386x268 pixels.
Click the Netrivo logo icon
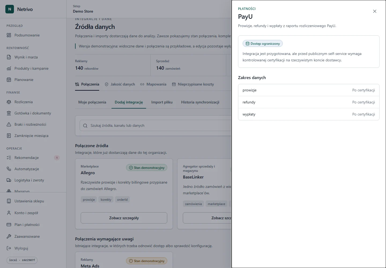point(10,9)
